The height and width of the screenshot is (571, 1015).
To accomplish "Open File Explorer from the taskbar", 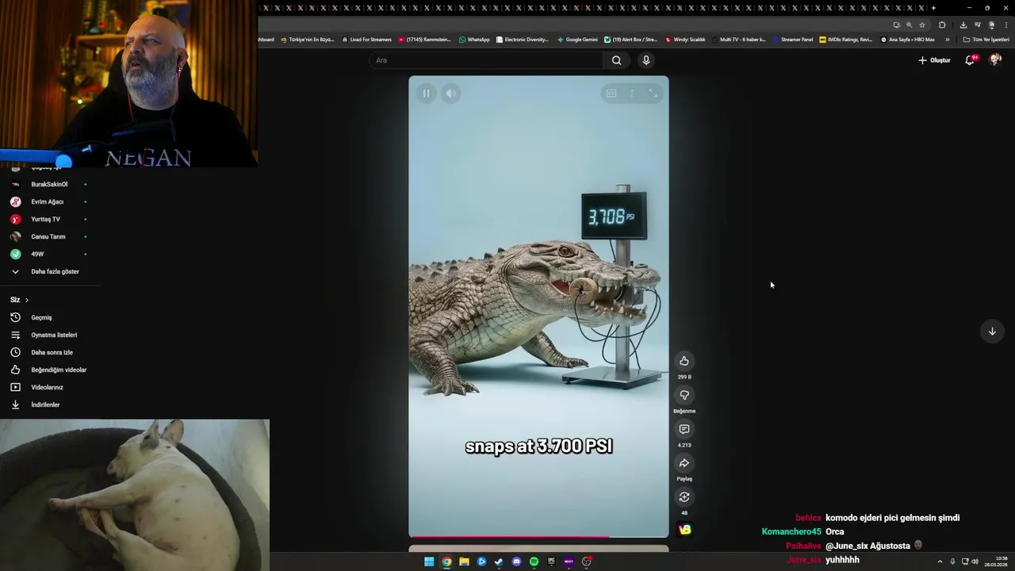I will click(464, 561).
